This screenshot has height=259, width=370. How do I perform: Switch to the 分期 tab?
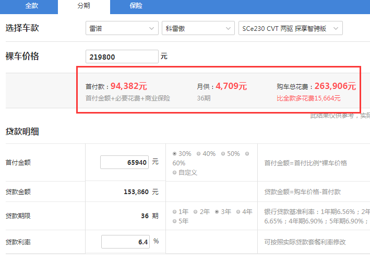[84, 6]
